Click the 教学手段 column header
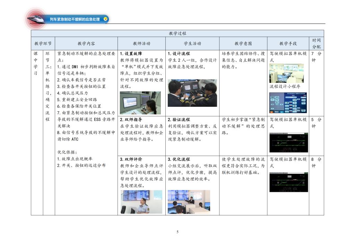 (x=288, y=44)
